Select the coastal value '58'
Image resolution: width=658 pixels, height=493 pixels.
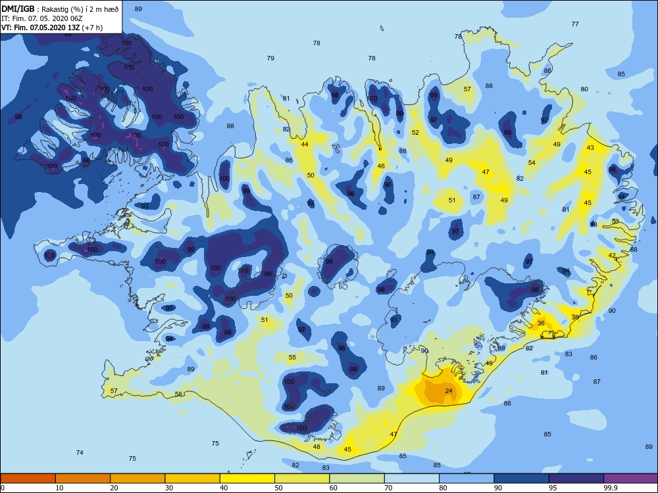[179, 394]
